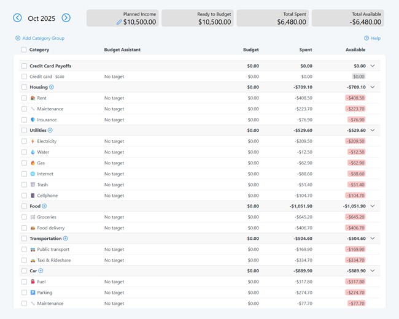Click the red Available amount for Rent

pos(355,98)
